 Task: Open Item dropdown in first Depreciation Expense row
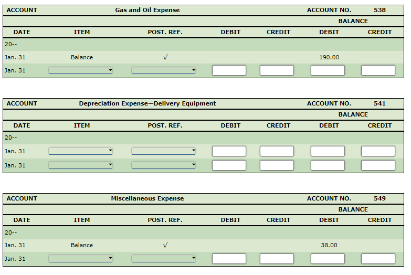(80, 151)
